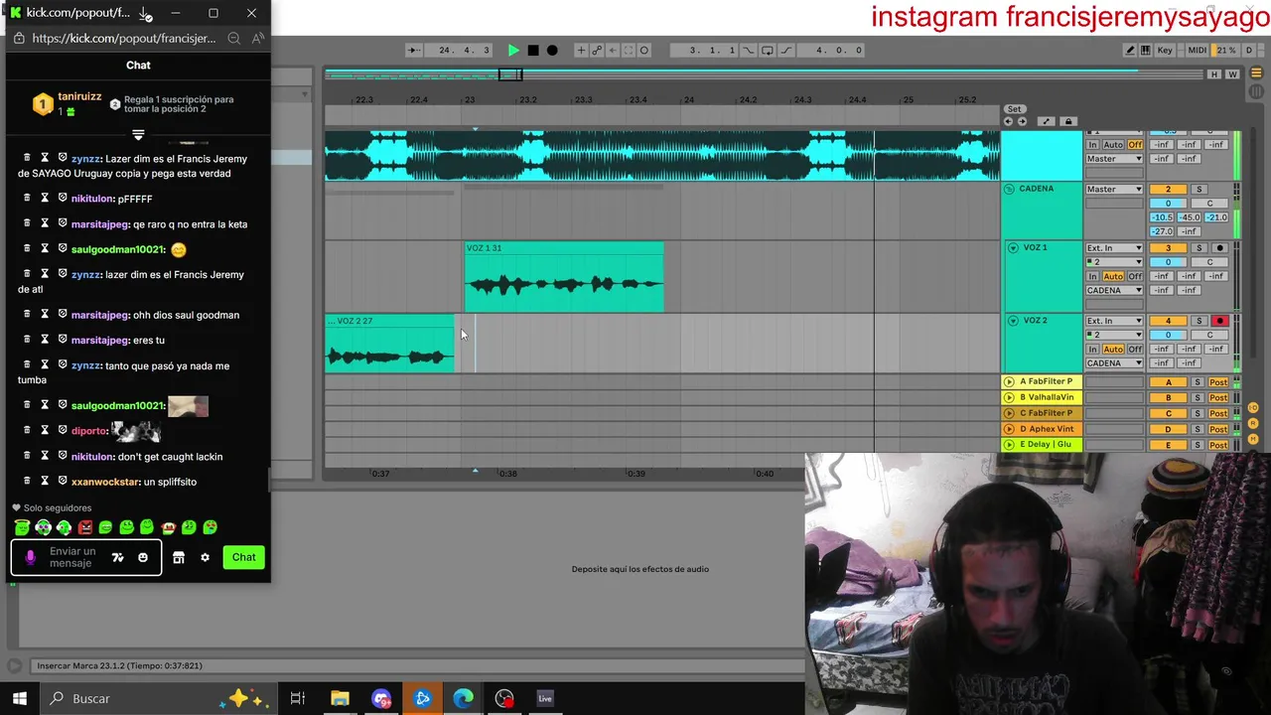Collapse the chat leaderboard arrow
The height and width of the screenshot is (715, 1271).
(138, 134)
